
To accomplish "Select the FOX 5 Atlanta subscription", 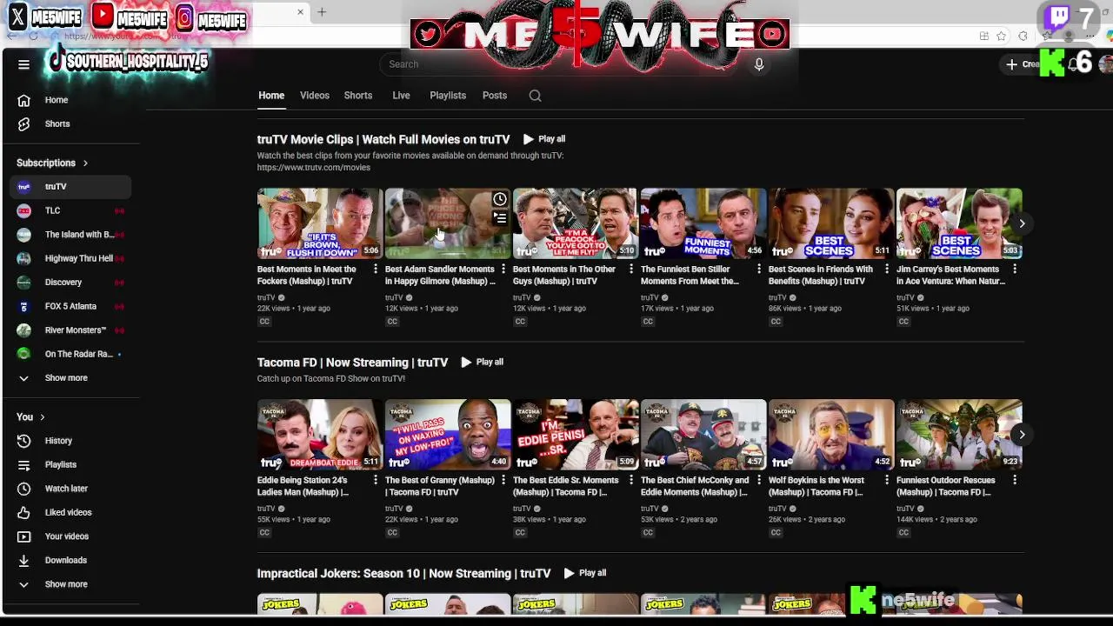I will click(x=70, y=306).
